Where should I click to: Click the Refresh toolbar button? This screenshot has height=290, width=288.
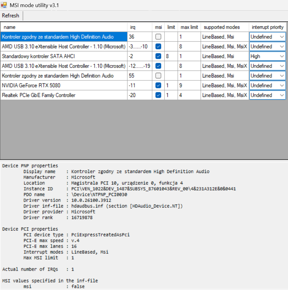point(11,16)
